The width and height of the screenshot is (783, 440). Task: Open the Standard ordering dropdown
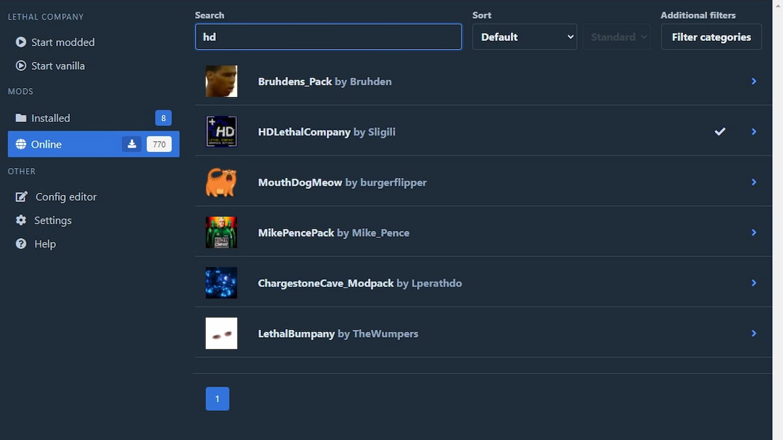tap(617, 37)
